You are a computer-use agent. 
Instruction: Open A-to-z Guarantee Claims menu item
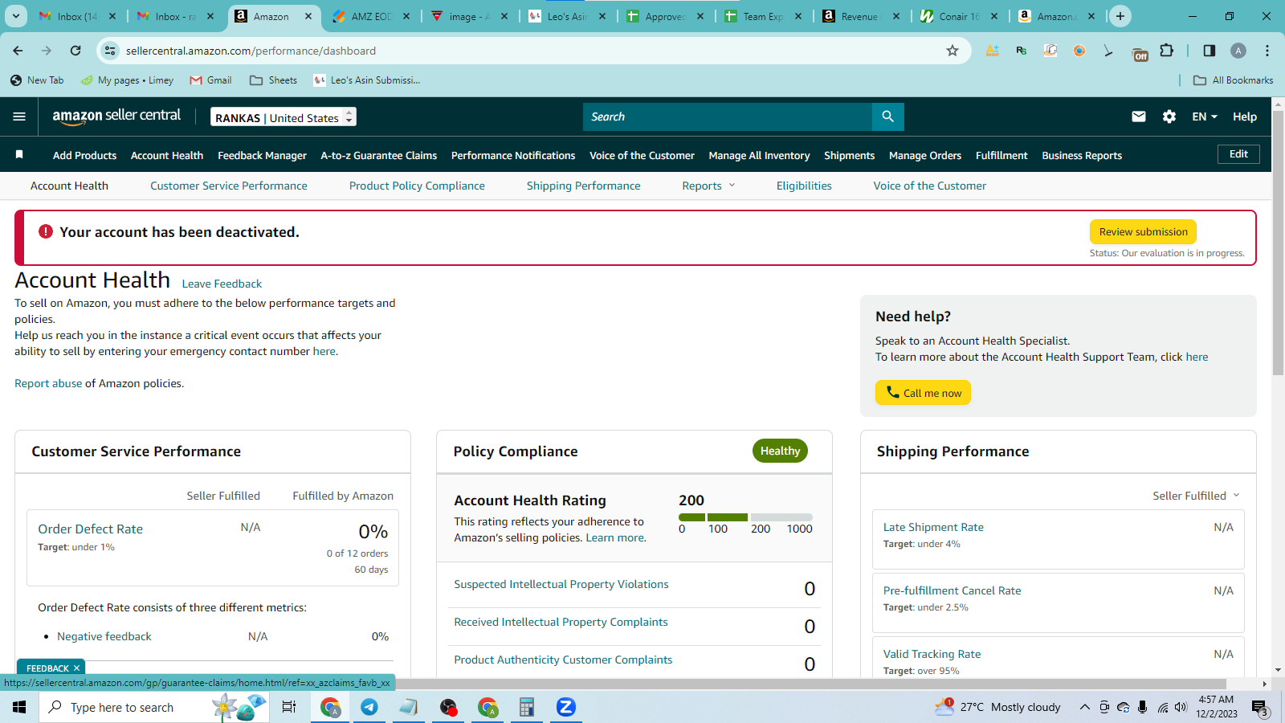point(379,155)
